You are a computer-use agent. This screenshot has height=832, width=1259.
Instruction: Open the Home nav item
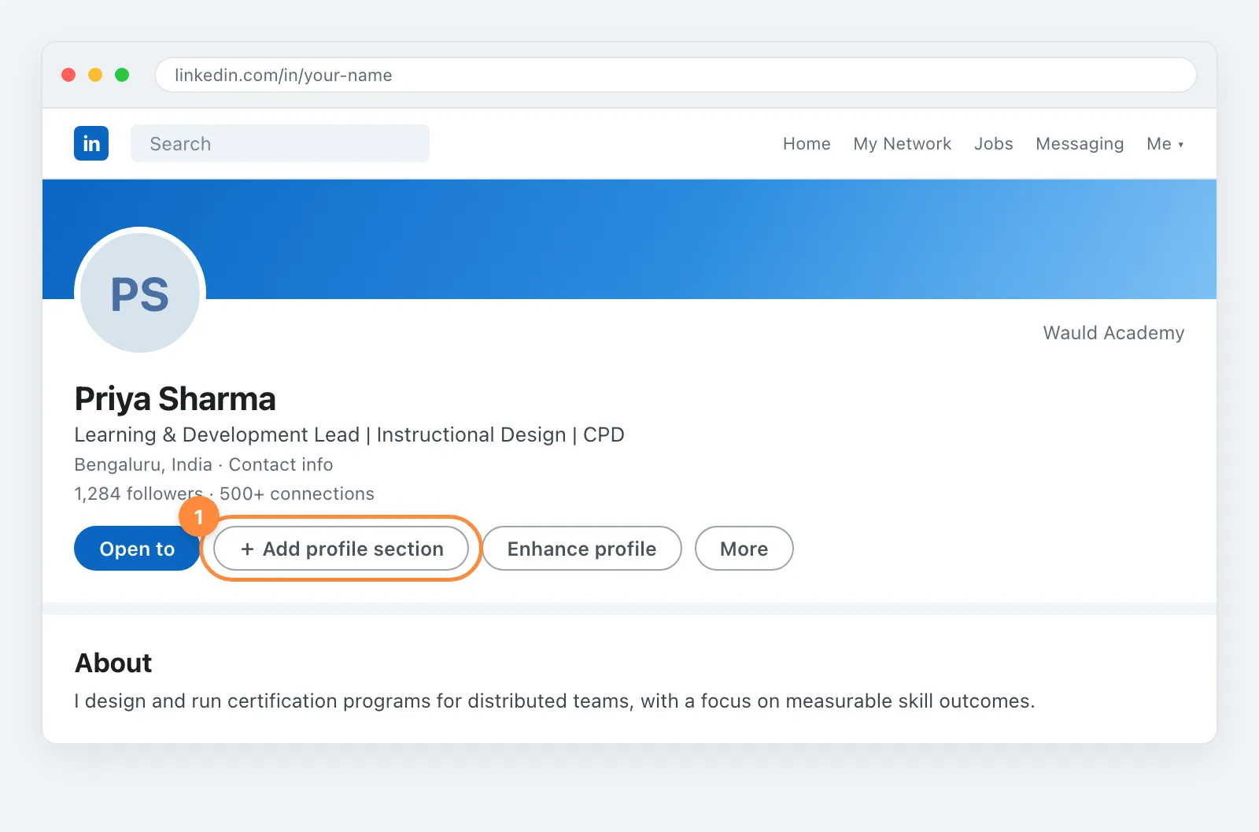(x=807, y=144)
